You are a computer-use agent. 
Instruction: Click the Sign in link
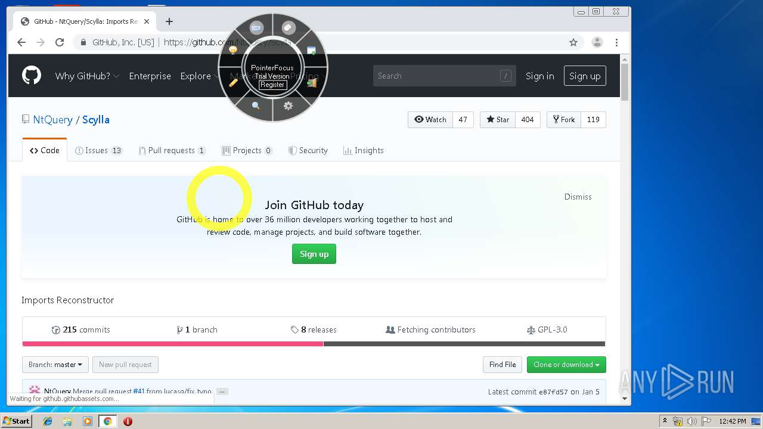540,76
